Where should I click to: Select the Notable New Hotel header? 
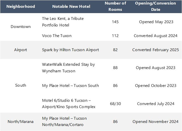(x=71, y=6)
